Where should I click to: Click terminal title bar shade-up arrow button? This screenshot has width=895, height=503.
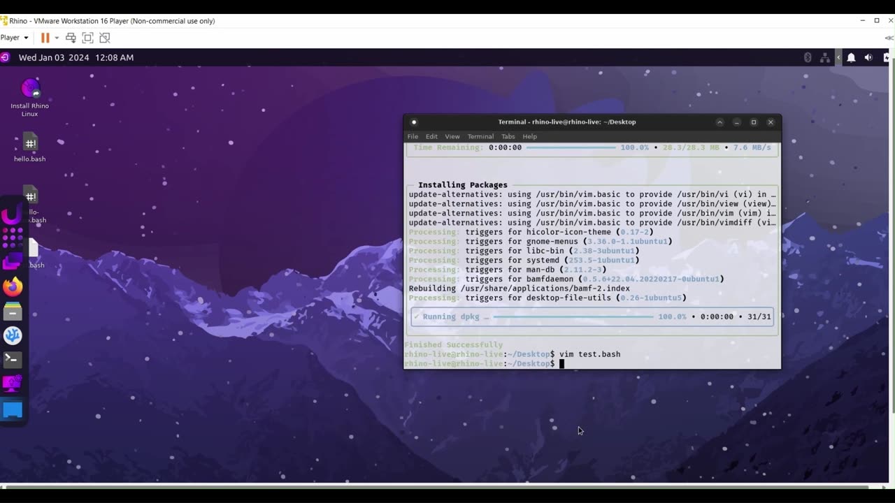coord(719,122)
